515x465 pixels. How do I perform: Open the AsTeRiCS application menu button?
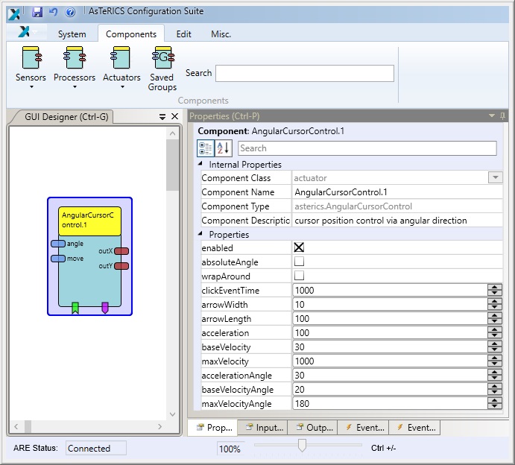28,32
